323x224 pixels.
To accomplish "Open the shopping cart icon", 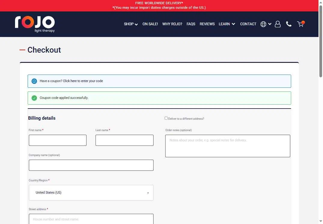I will click(301, 24).
